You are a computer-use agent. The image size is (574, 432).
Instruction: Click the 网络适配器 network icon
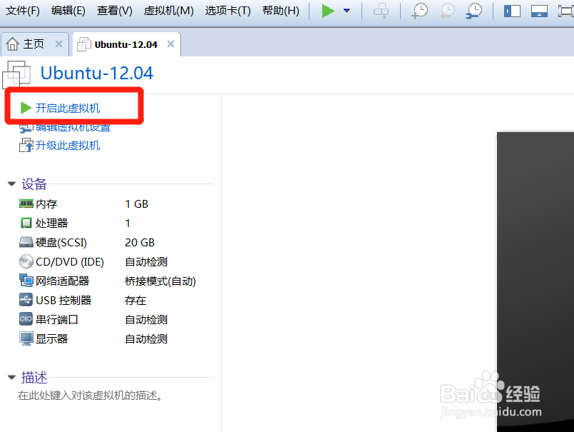26,281
